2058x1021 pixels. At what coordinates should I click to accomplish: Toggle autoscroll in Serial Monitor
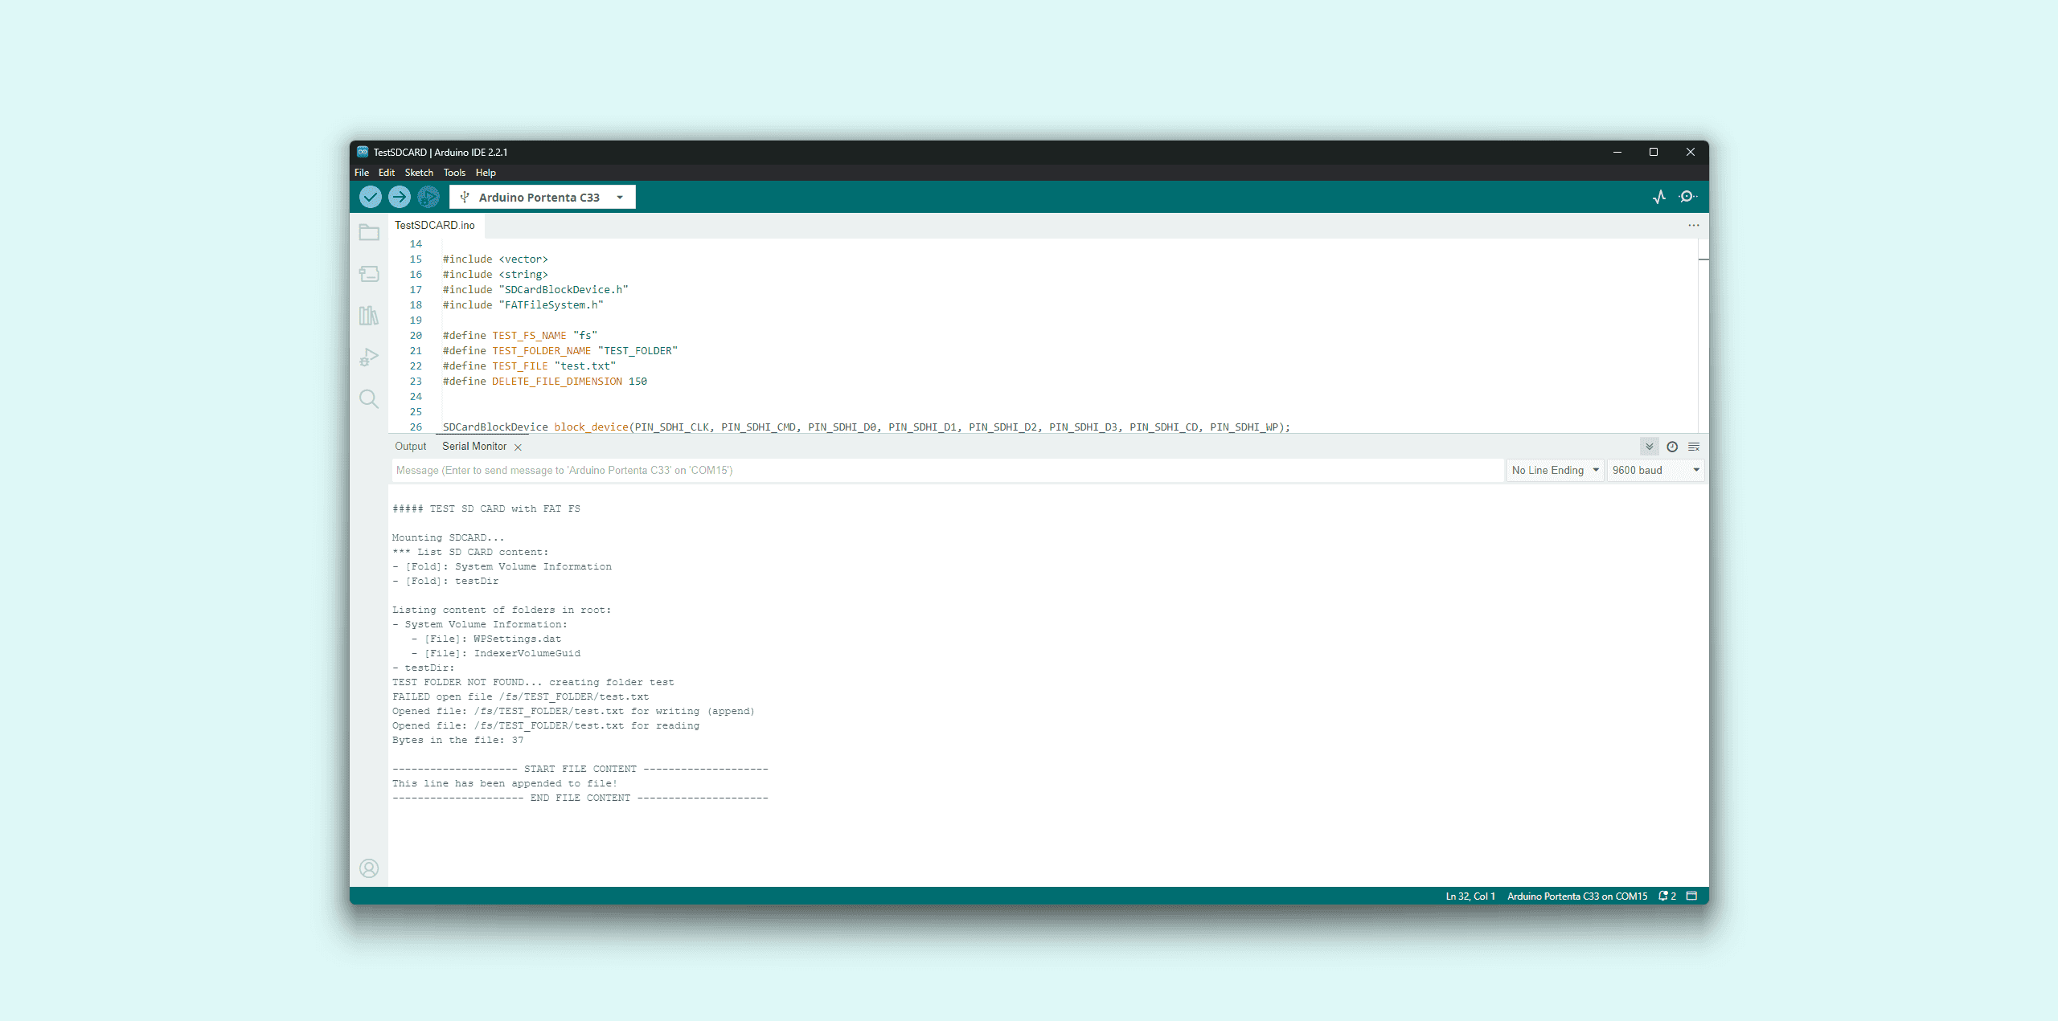1649,447
